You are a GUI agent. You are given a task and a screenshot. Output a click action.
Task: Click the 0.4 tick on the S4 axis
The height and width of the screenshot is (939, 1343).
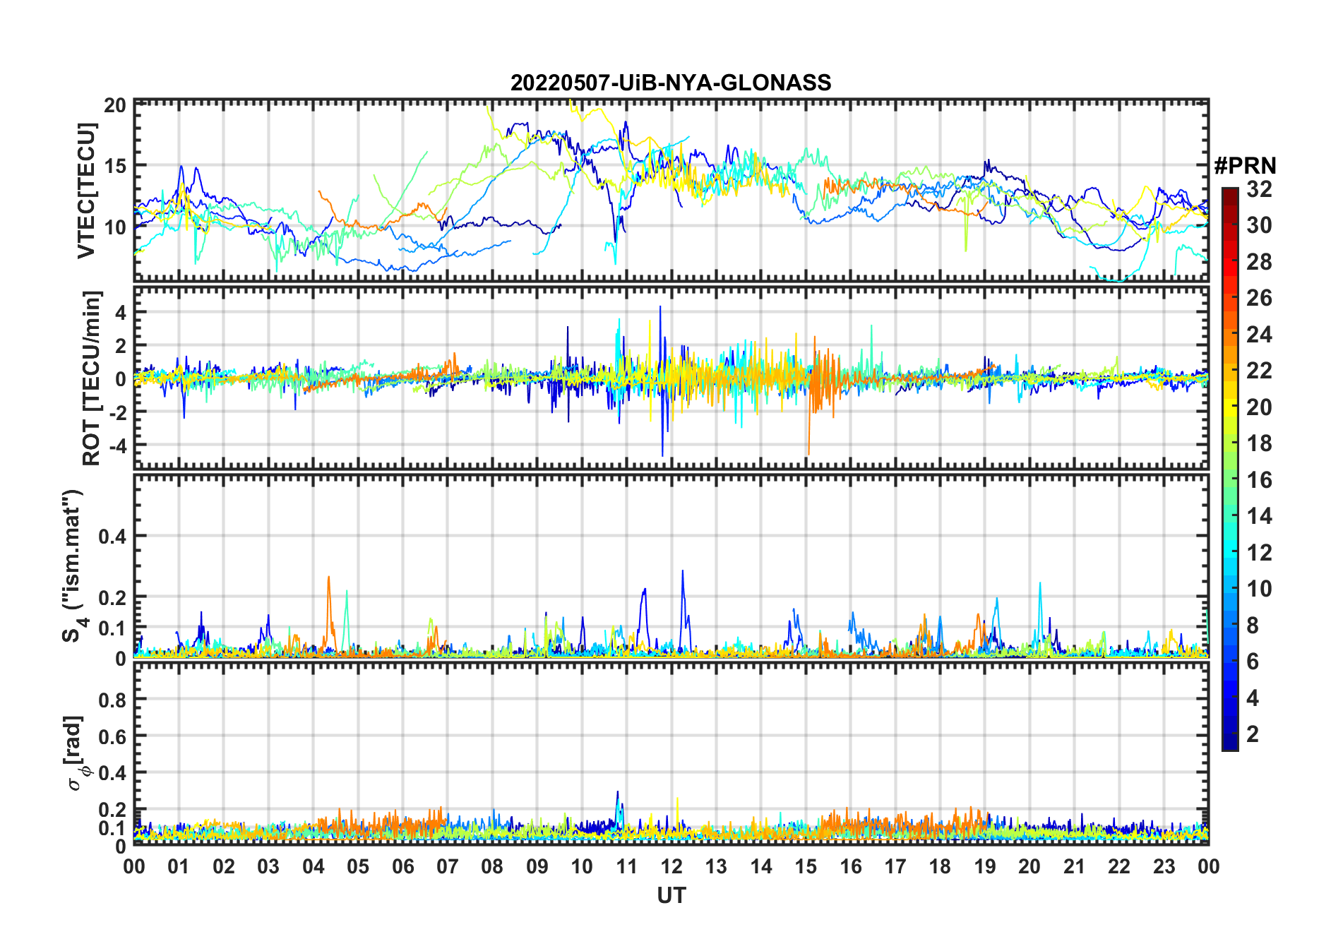click(x=112, y=537)
